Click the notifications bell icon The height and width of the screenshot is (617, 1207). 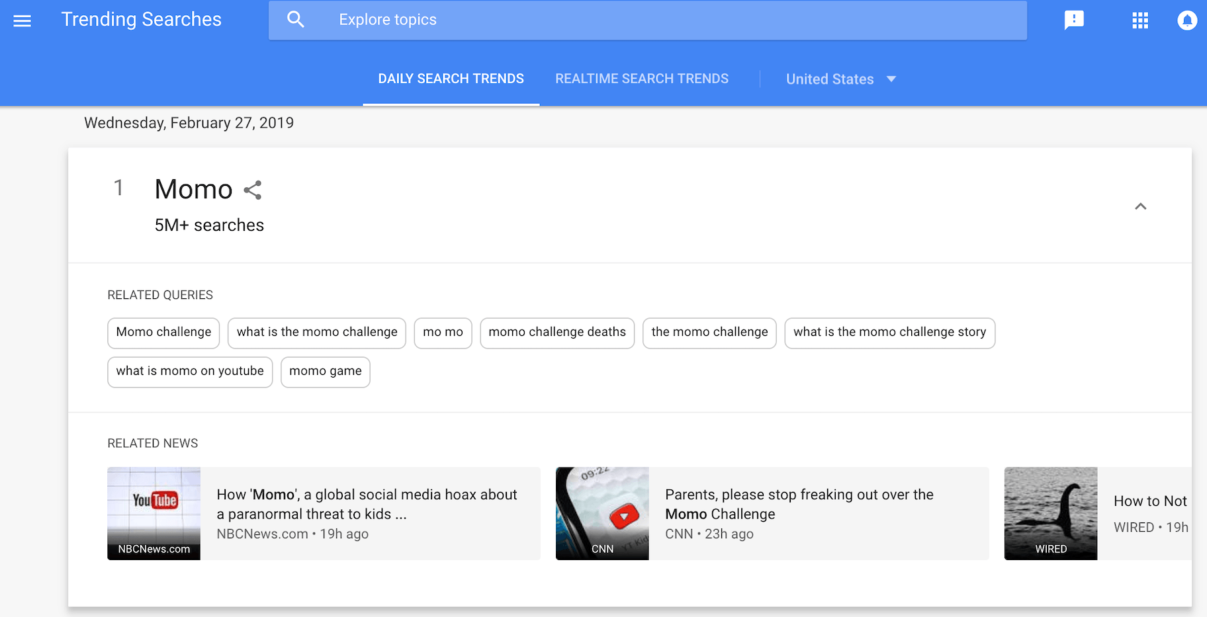[x=1186, y=21]
